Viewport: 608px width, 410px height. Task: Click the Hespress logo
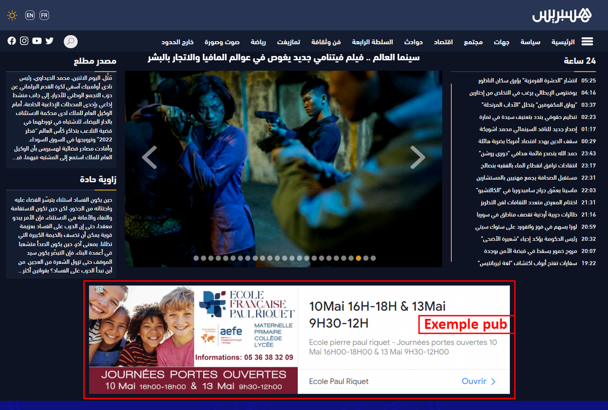561,15
